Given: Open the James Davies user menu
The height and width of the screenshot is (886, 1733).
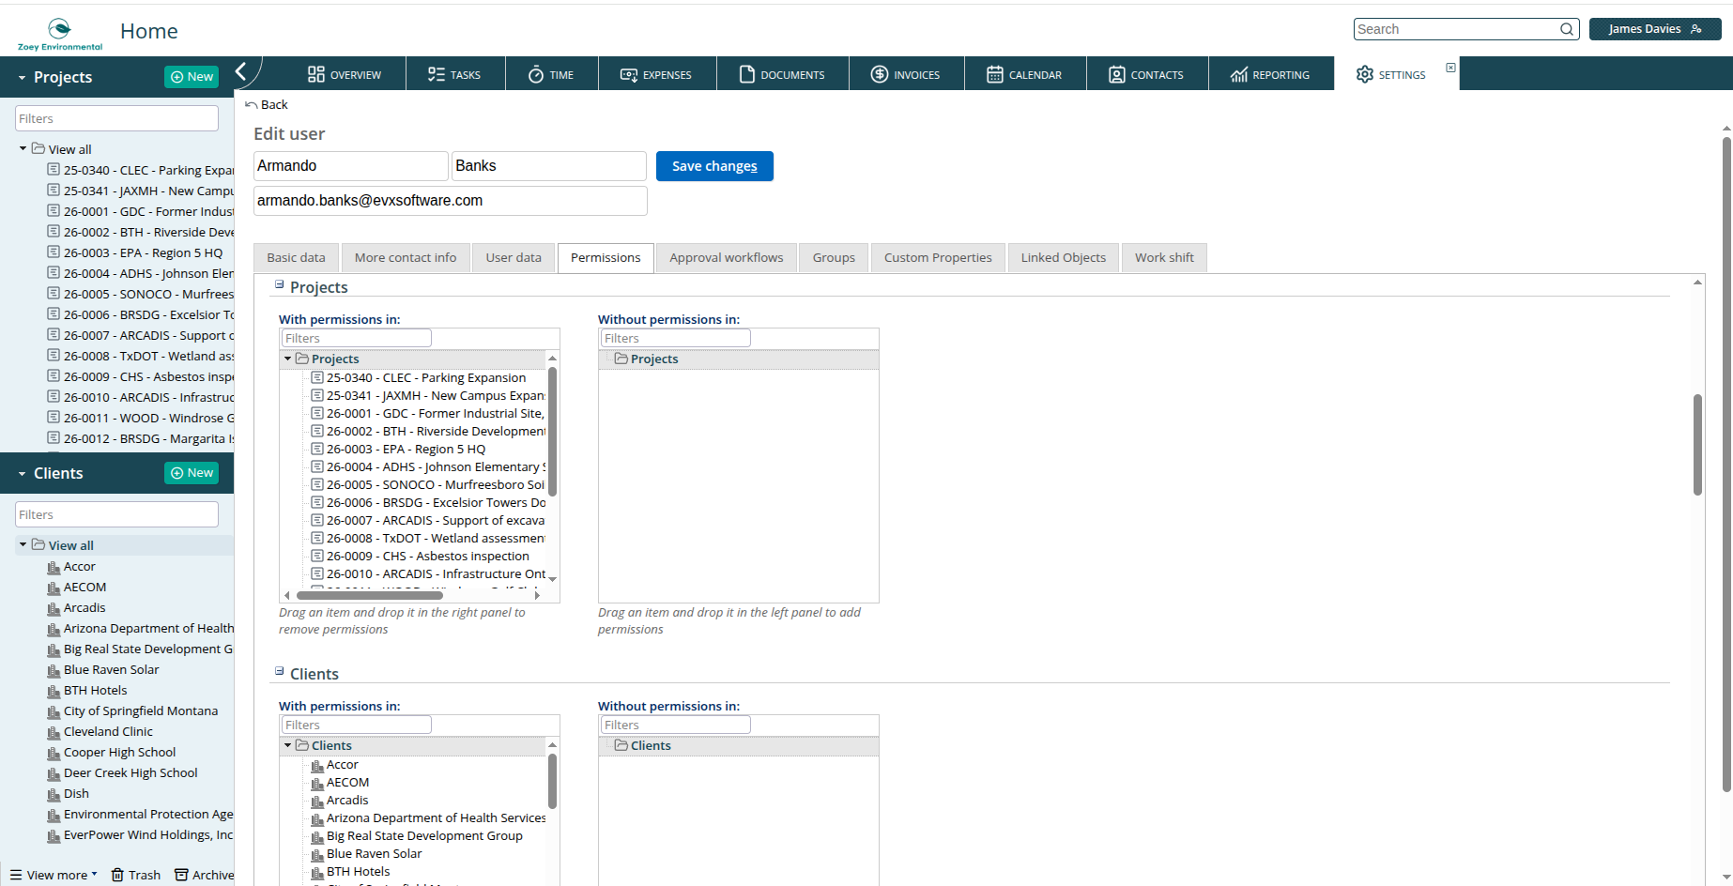Looking at the screenshot, I should (1655, 29).
